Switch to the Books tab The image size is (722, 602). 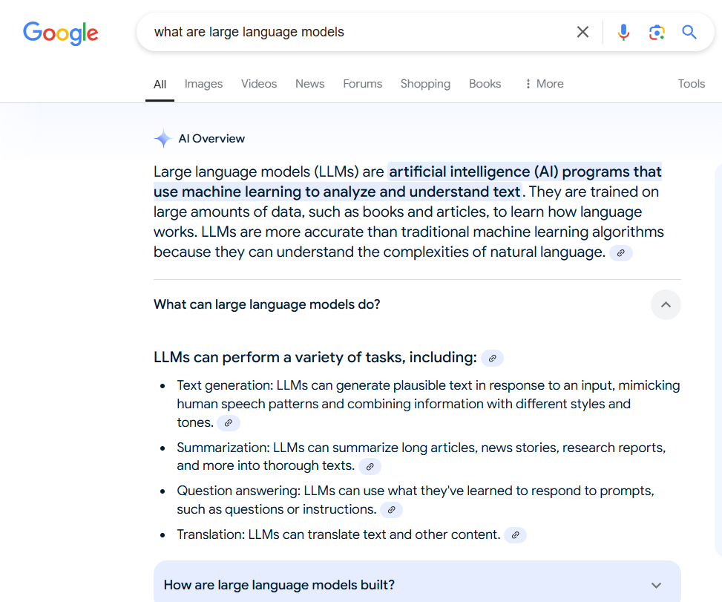[485, 84]
